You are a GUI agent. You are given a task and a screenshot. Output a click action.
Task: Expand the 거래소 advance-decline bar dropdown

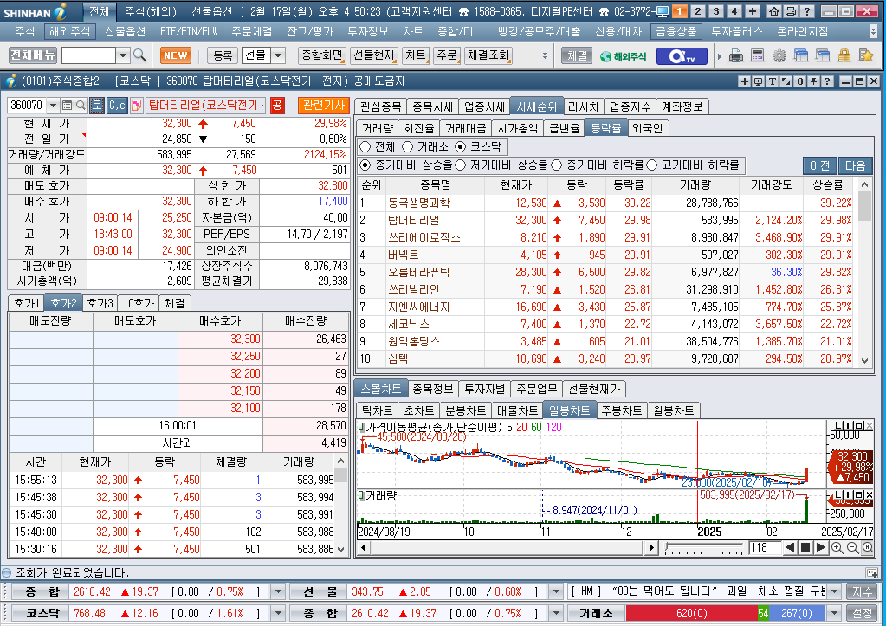pyautogui.click(x=834, y=613)
